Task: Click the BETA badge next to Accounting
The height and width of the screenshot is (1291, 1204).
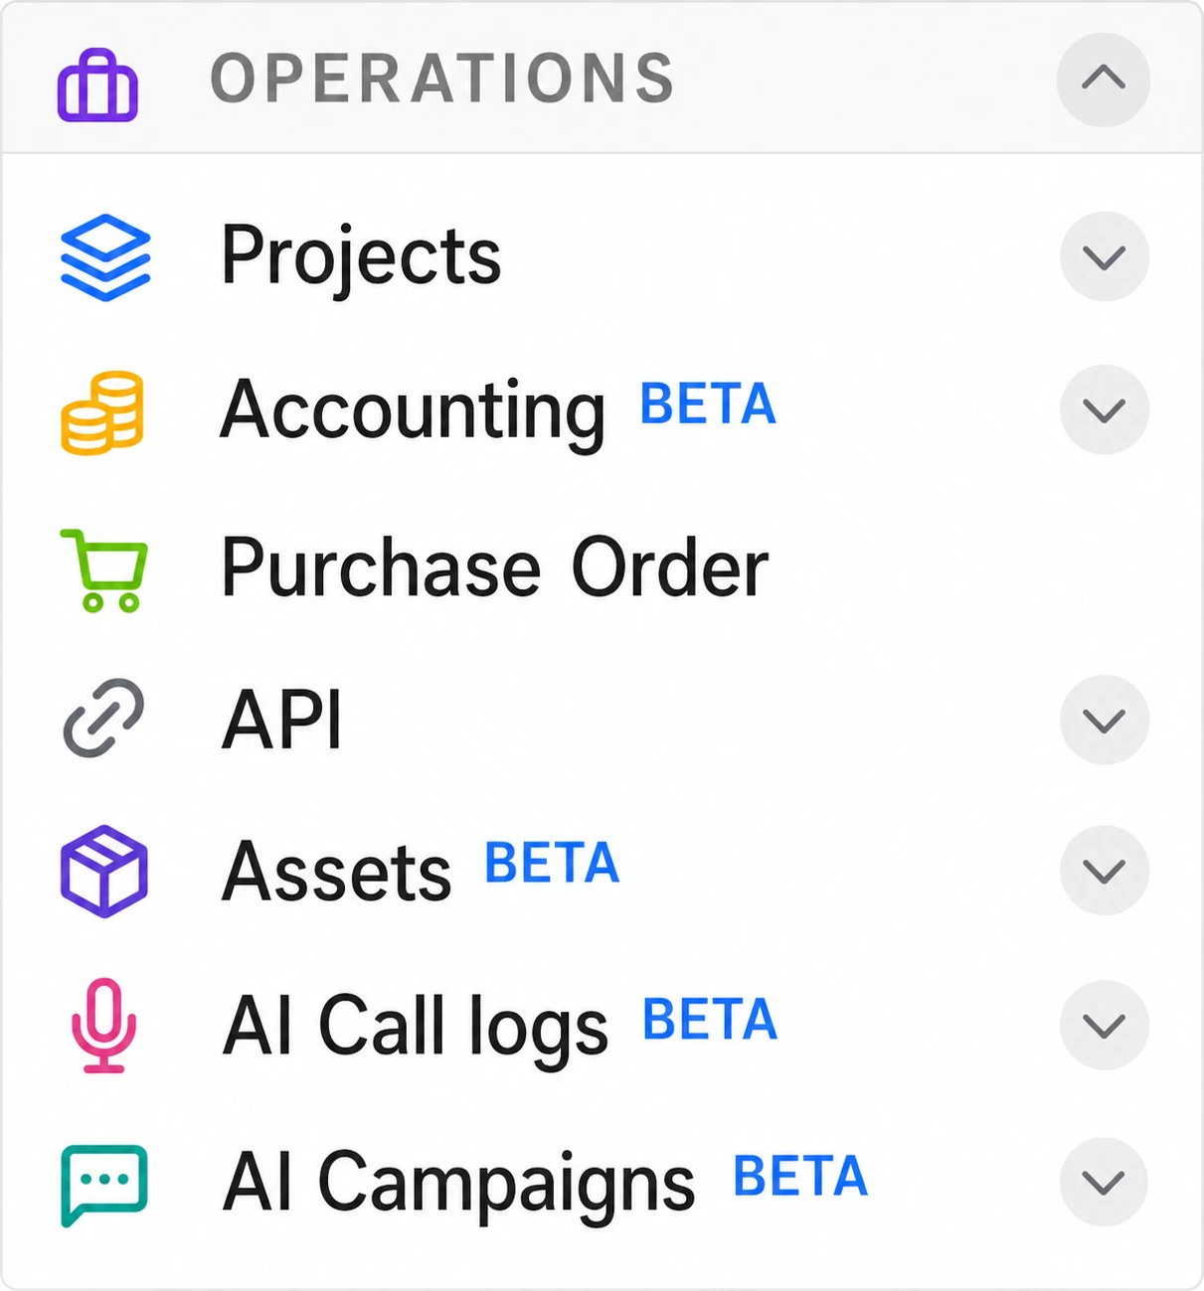Action: click(x=708, y=404)
